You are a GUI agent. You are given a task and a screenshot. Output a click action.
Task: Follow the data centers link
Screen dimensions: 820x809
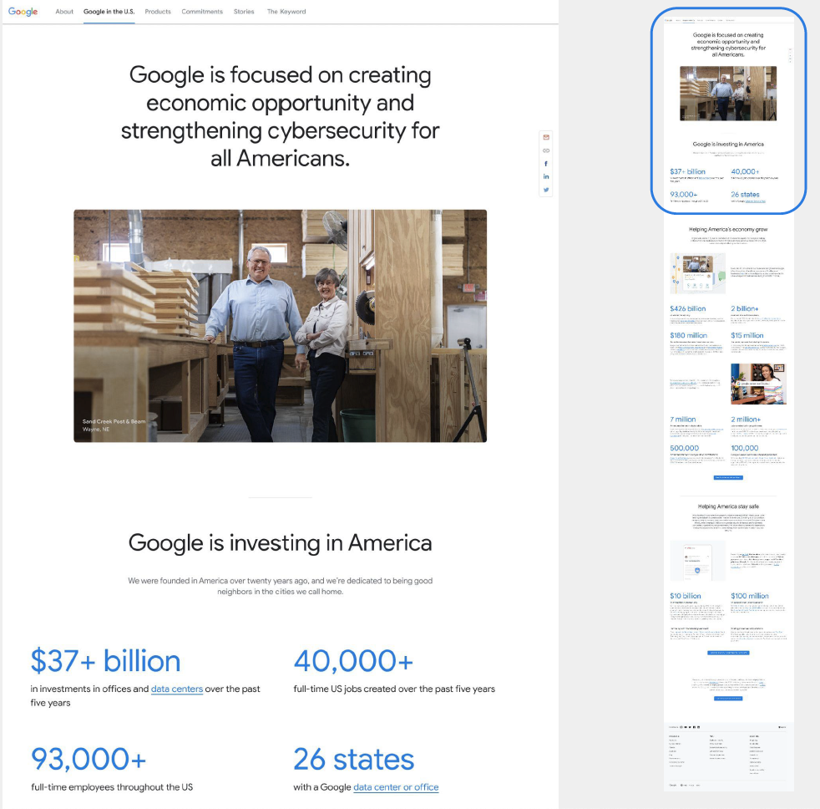[177, 689]
